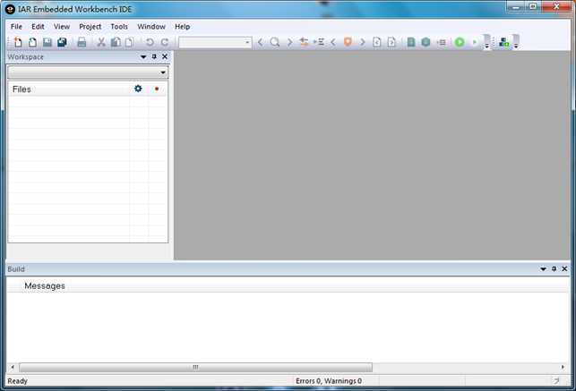Click the Save All toolbar icon
This screenshot has height=391, width=576.
click(x=62, y=42)
